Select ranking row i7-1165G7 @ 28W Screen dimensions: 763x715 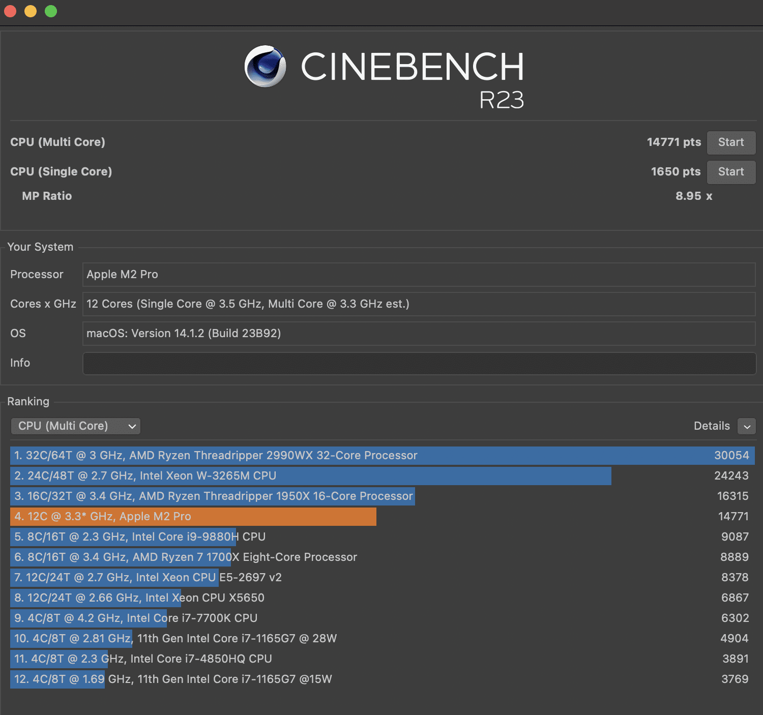(x=383, y=639)
